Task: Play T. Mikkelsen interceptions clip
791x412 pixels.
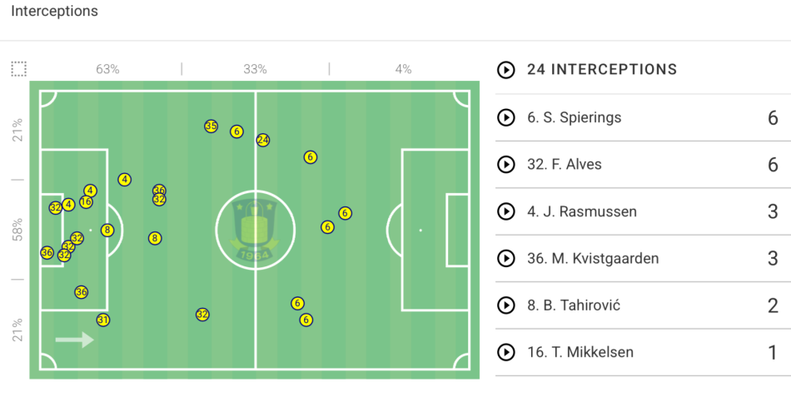Action: tap(506, 352)
